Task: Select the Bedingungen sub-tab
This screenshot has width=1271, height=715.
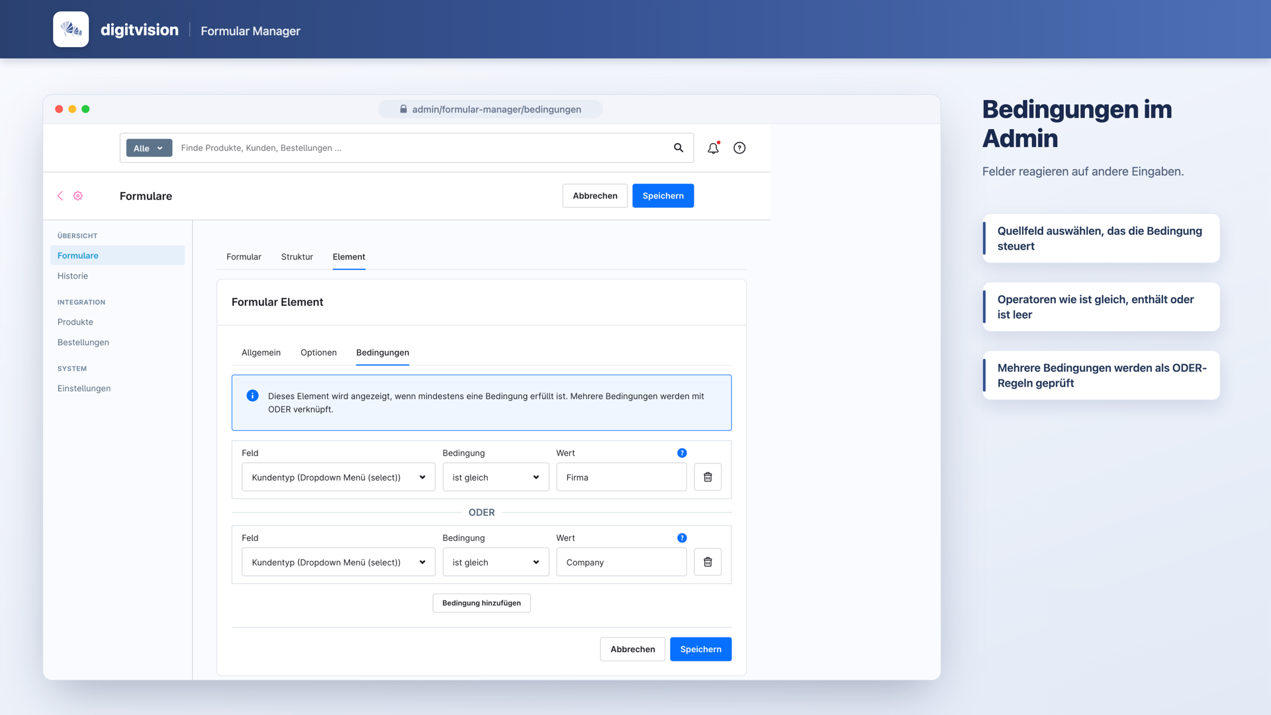Action: (383, 352)
